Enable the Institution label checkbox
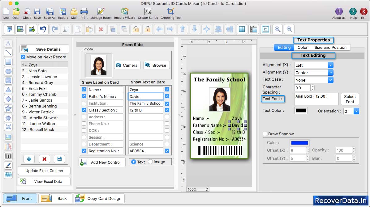 [84, 103]
